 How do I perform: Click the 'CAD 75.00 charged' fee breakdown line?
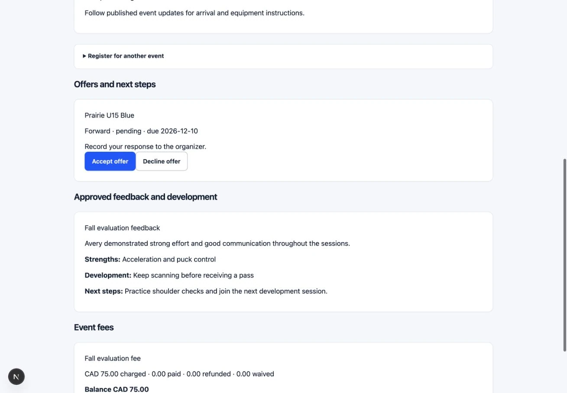tap(179, 374)
